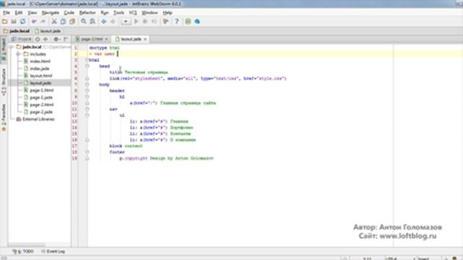The image size is (463, 260).
Task: Open the Edit menu
Action: 19,13
